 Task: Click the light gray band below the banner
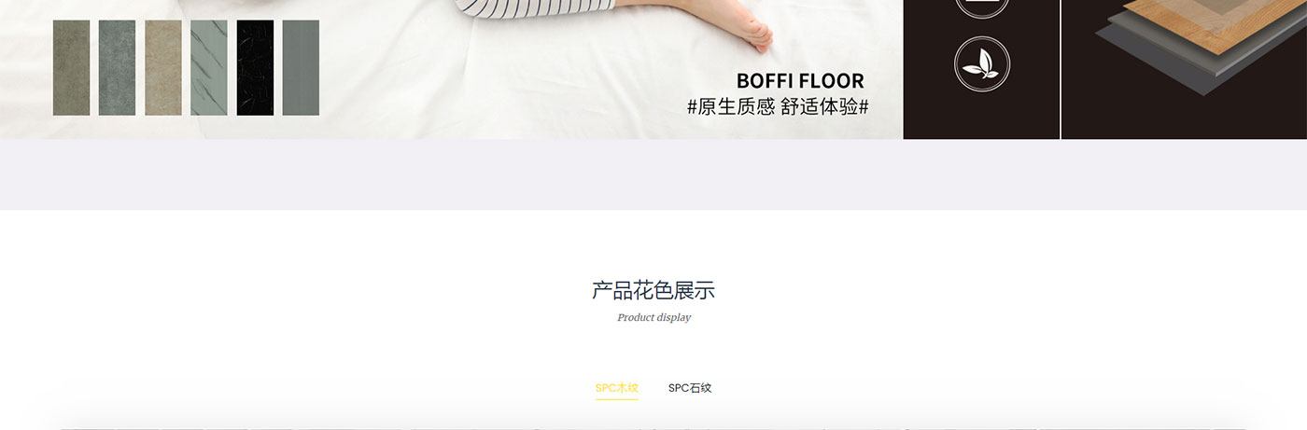tap(653, 174)
